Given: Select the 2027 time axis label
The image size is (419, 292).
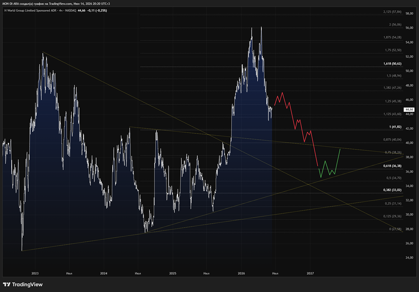Looking at the screenshot, I should 310,273.
